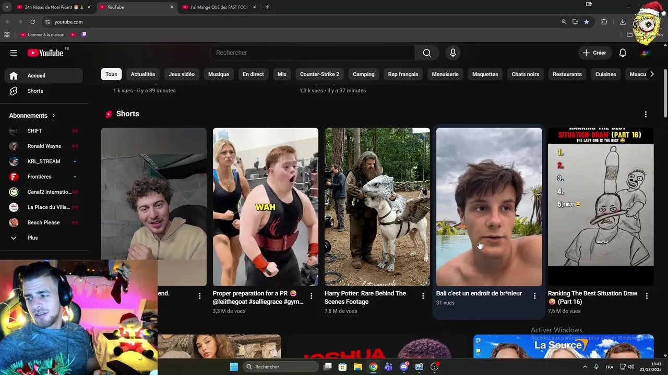
Task: Open the Comme à la maison bookmark
Action: pos(42,35)
